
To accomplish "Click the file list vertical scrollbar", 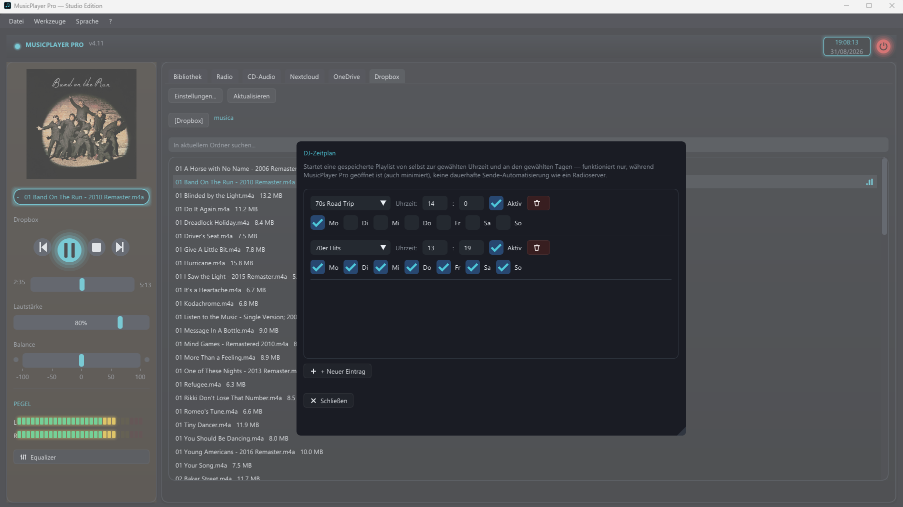I will click(884, 197).
